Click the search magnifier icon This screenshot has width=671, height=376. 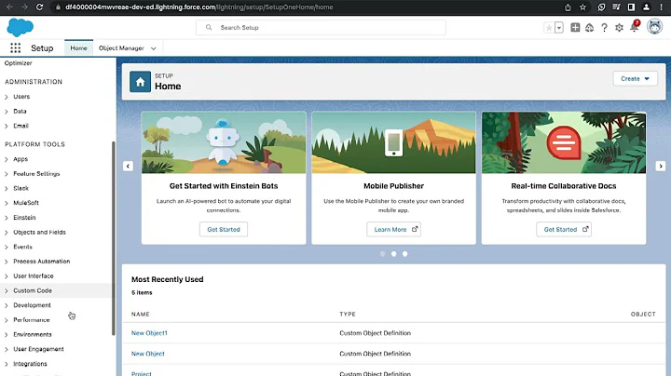point(209,27)
